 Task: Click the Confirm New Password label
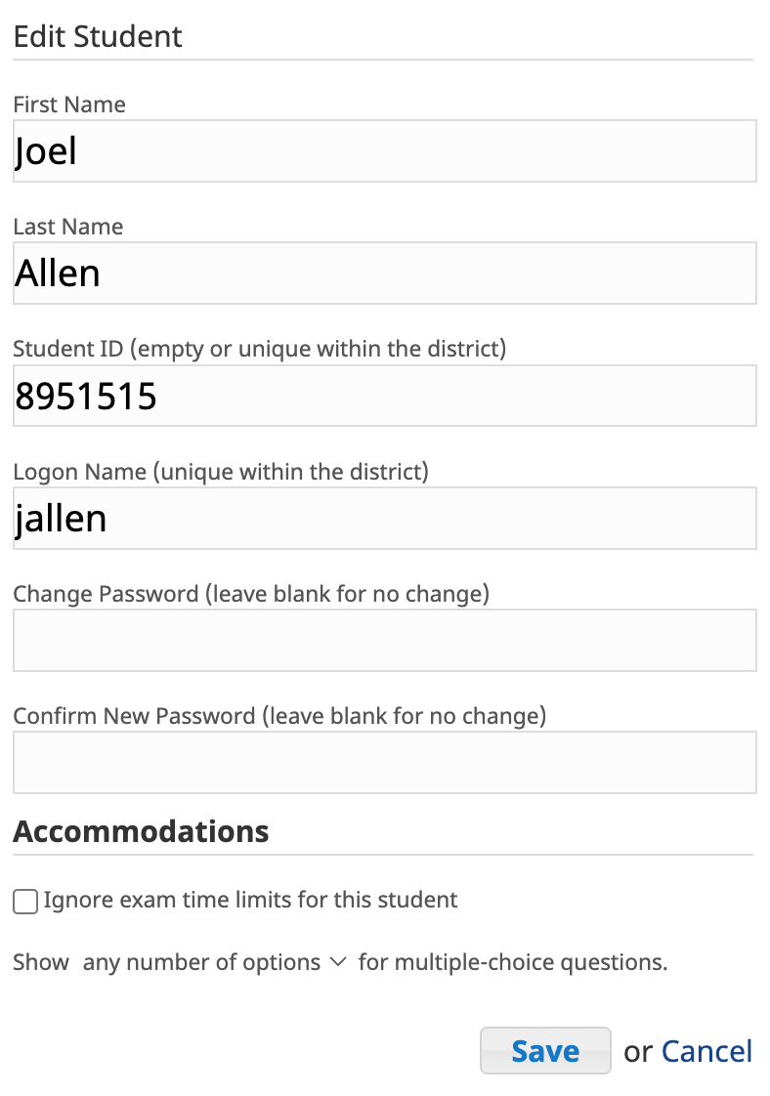pyautogui.click(x=279, y=716)
